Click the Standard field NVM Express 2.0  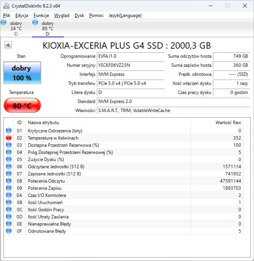[x=173, y=101]
